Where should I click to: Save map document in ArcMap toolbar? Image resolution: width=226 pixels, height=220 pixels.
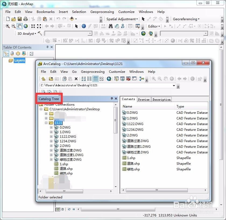20,19
